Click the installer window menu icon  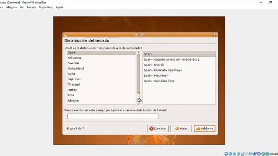tap(65, 35)
